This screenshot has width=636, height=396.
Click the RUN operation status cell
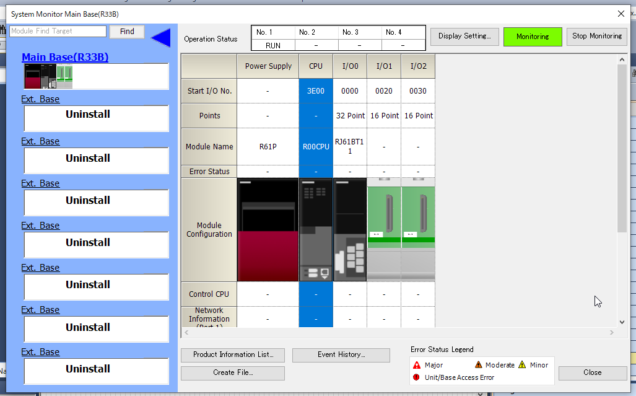(273, 45)
